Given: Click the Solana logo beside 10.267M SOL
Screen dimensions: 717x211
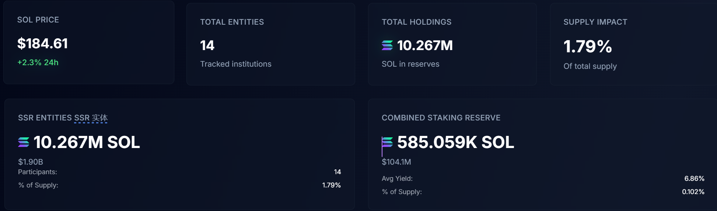Looking at the screenshot, I should [x=24, y=142].
